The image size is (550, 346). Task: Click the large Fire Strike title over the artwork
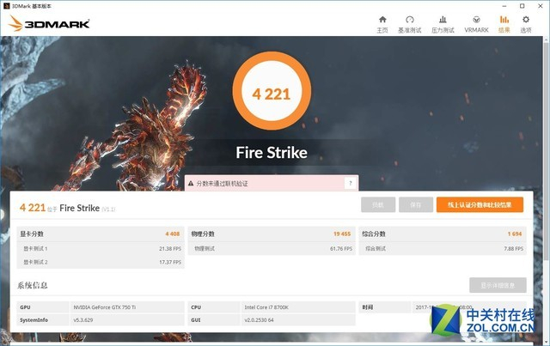click(272, 153)
